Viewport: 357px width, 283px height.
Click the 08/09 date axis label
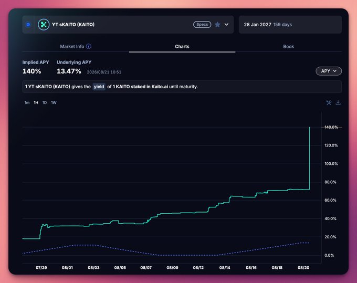[x=172, y=268]
